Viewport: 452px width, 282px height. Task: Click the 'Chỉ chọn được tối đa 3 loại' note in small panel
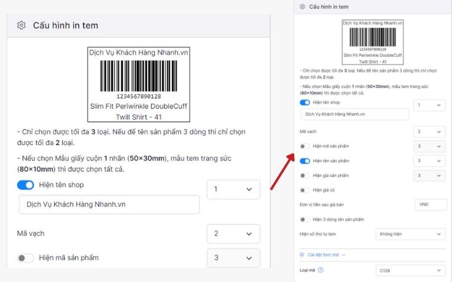click(369, 74)
